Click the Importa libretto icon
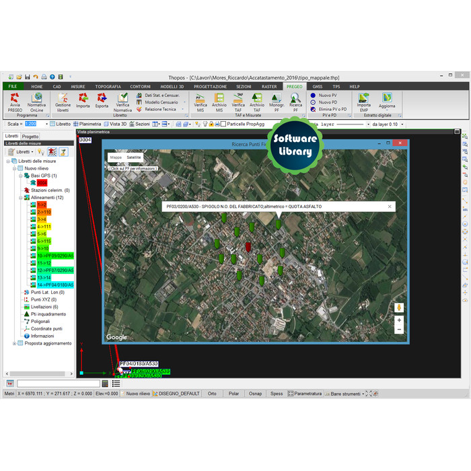The height and width of the screenshot is (471, 471). pyautogui.click(x=83, y=101)
